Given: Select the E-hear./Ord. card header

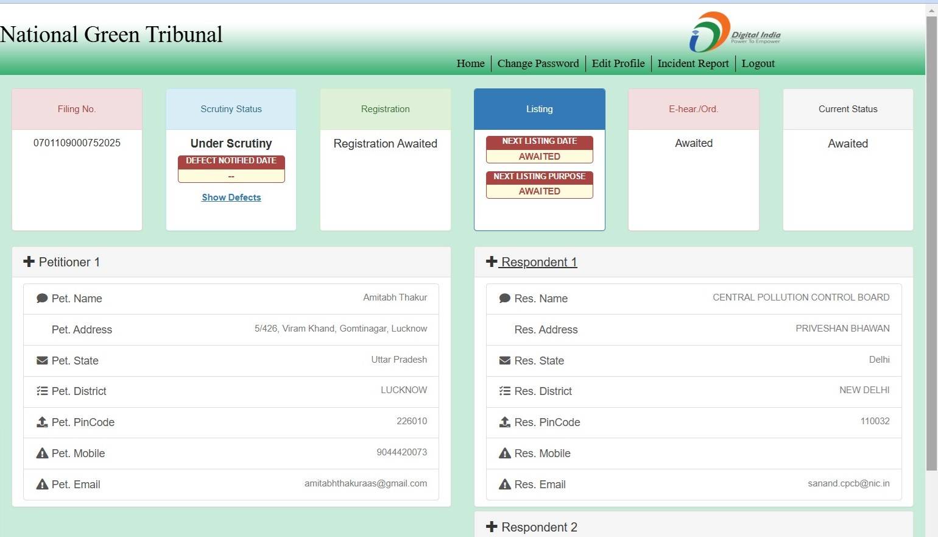Looking at the screenshot, I should 694,109.
